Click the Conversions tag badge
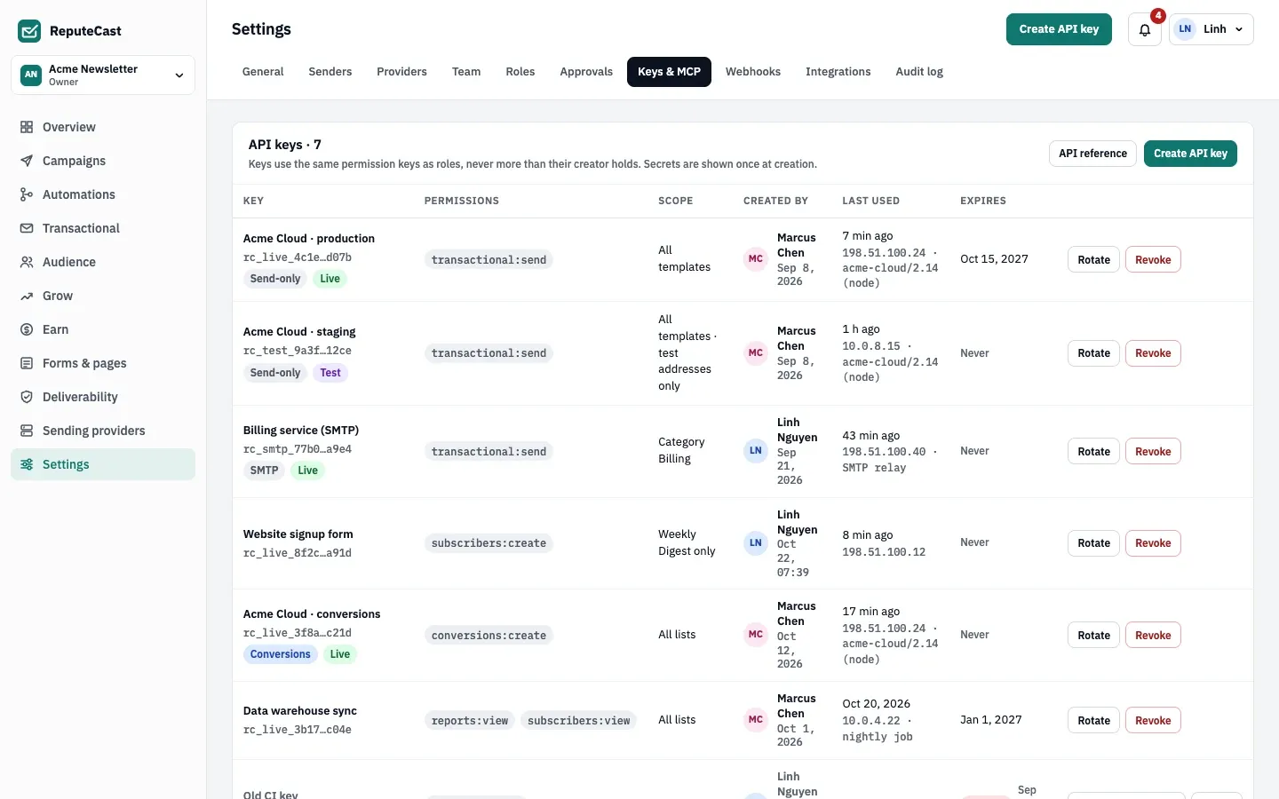The width and height of the screenshot is (1279, 799). coord(281,654)
